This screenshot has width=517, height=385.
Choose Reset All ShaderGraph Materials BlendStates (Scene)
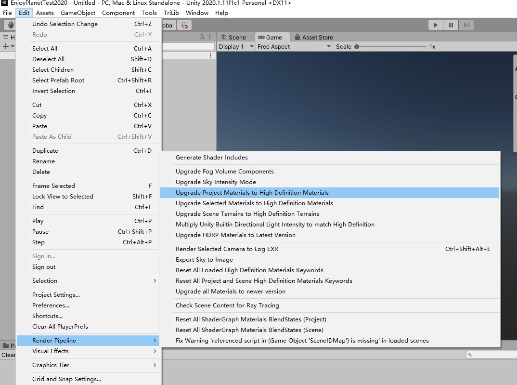(x=330, y=330)
